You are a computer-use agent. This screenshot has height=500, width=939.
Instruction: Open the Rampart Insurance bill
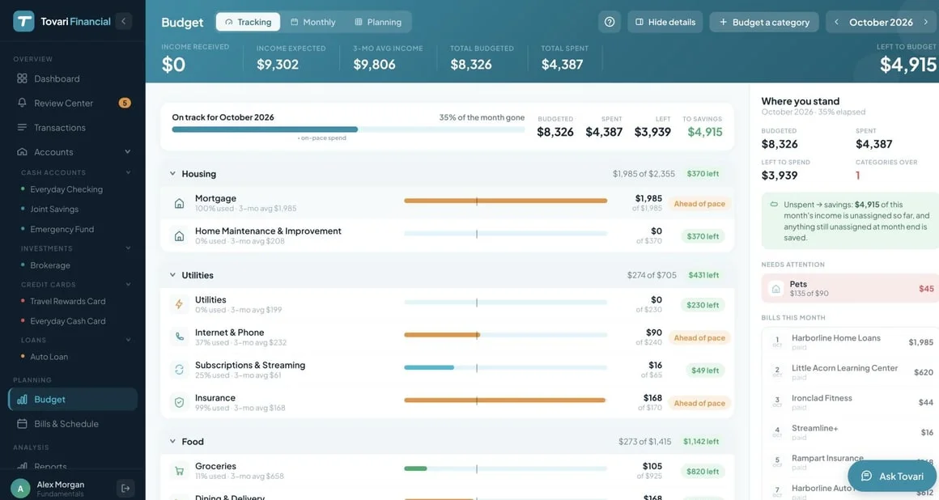click(850, 462)
